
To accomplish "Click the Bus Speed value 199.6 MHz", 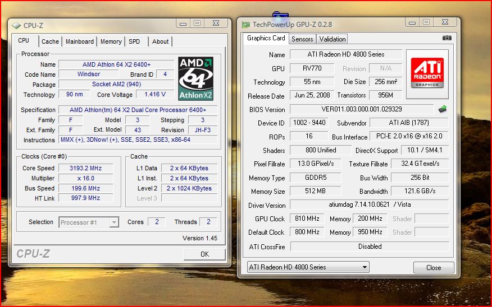I will (85, 188).
